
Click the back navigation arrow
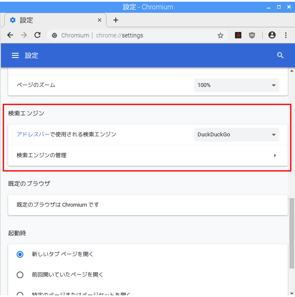click(x=10, y=35)
